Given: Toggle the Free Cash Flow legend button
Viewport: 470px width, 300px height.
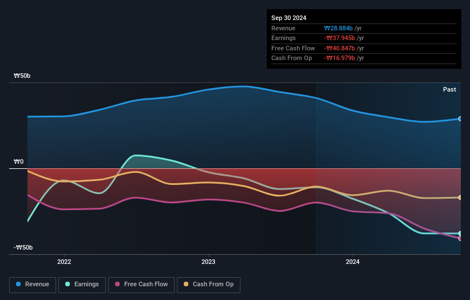Looking at the screenshot, I should (x=141, y=285).
